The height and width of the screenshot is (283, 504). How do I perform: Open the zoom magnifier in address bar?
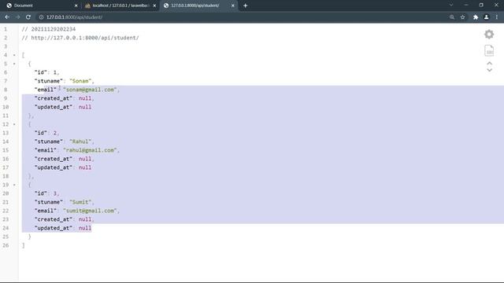[452, 17]
